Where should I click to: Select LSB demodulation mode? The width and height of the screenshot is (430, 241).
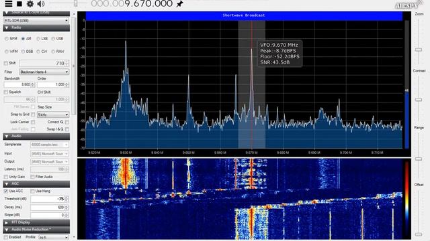[x=38, y=39]
